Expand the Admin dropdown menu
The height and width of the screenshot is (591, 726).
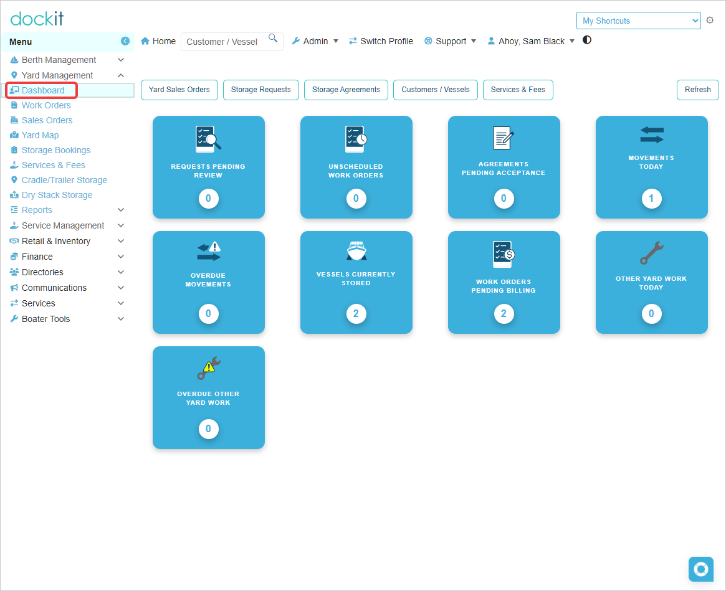[x=315, y=41]
